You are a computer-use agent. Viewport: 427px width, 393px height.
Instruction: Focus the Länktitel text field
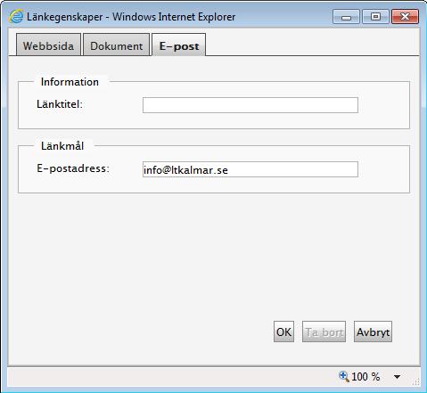tap(250, 105)
